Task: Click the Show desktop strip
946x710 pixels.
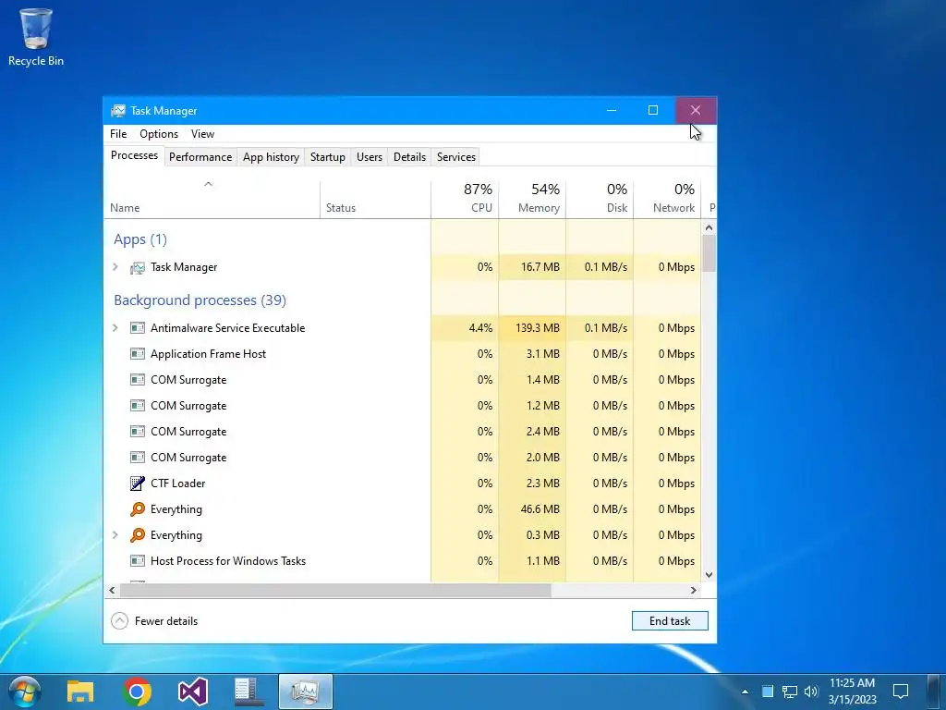Action: 935,692
